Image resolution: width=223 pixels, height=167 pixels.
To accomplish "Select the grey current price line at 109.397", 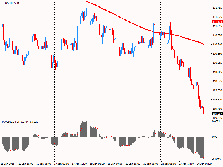I will pos(106,114).
